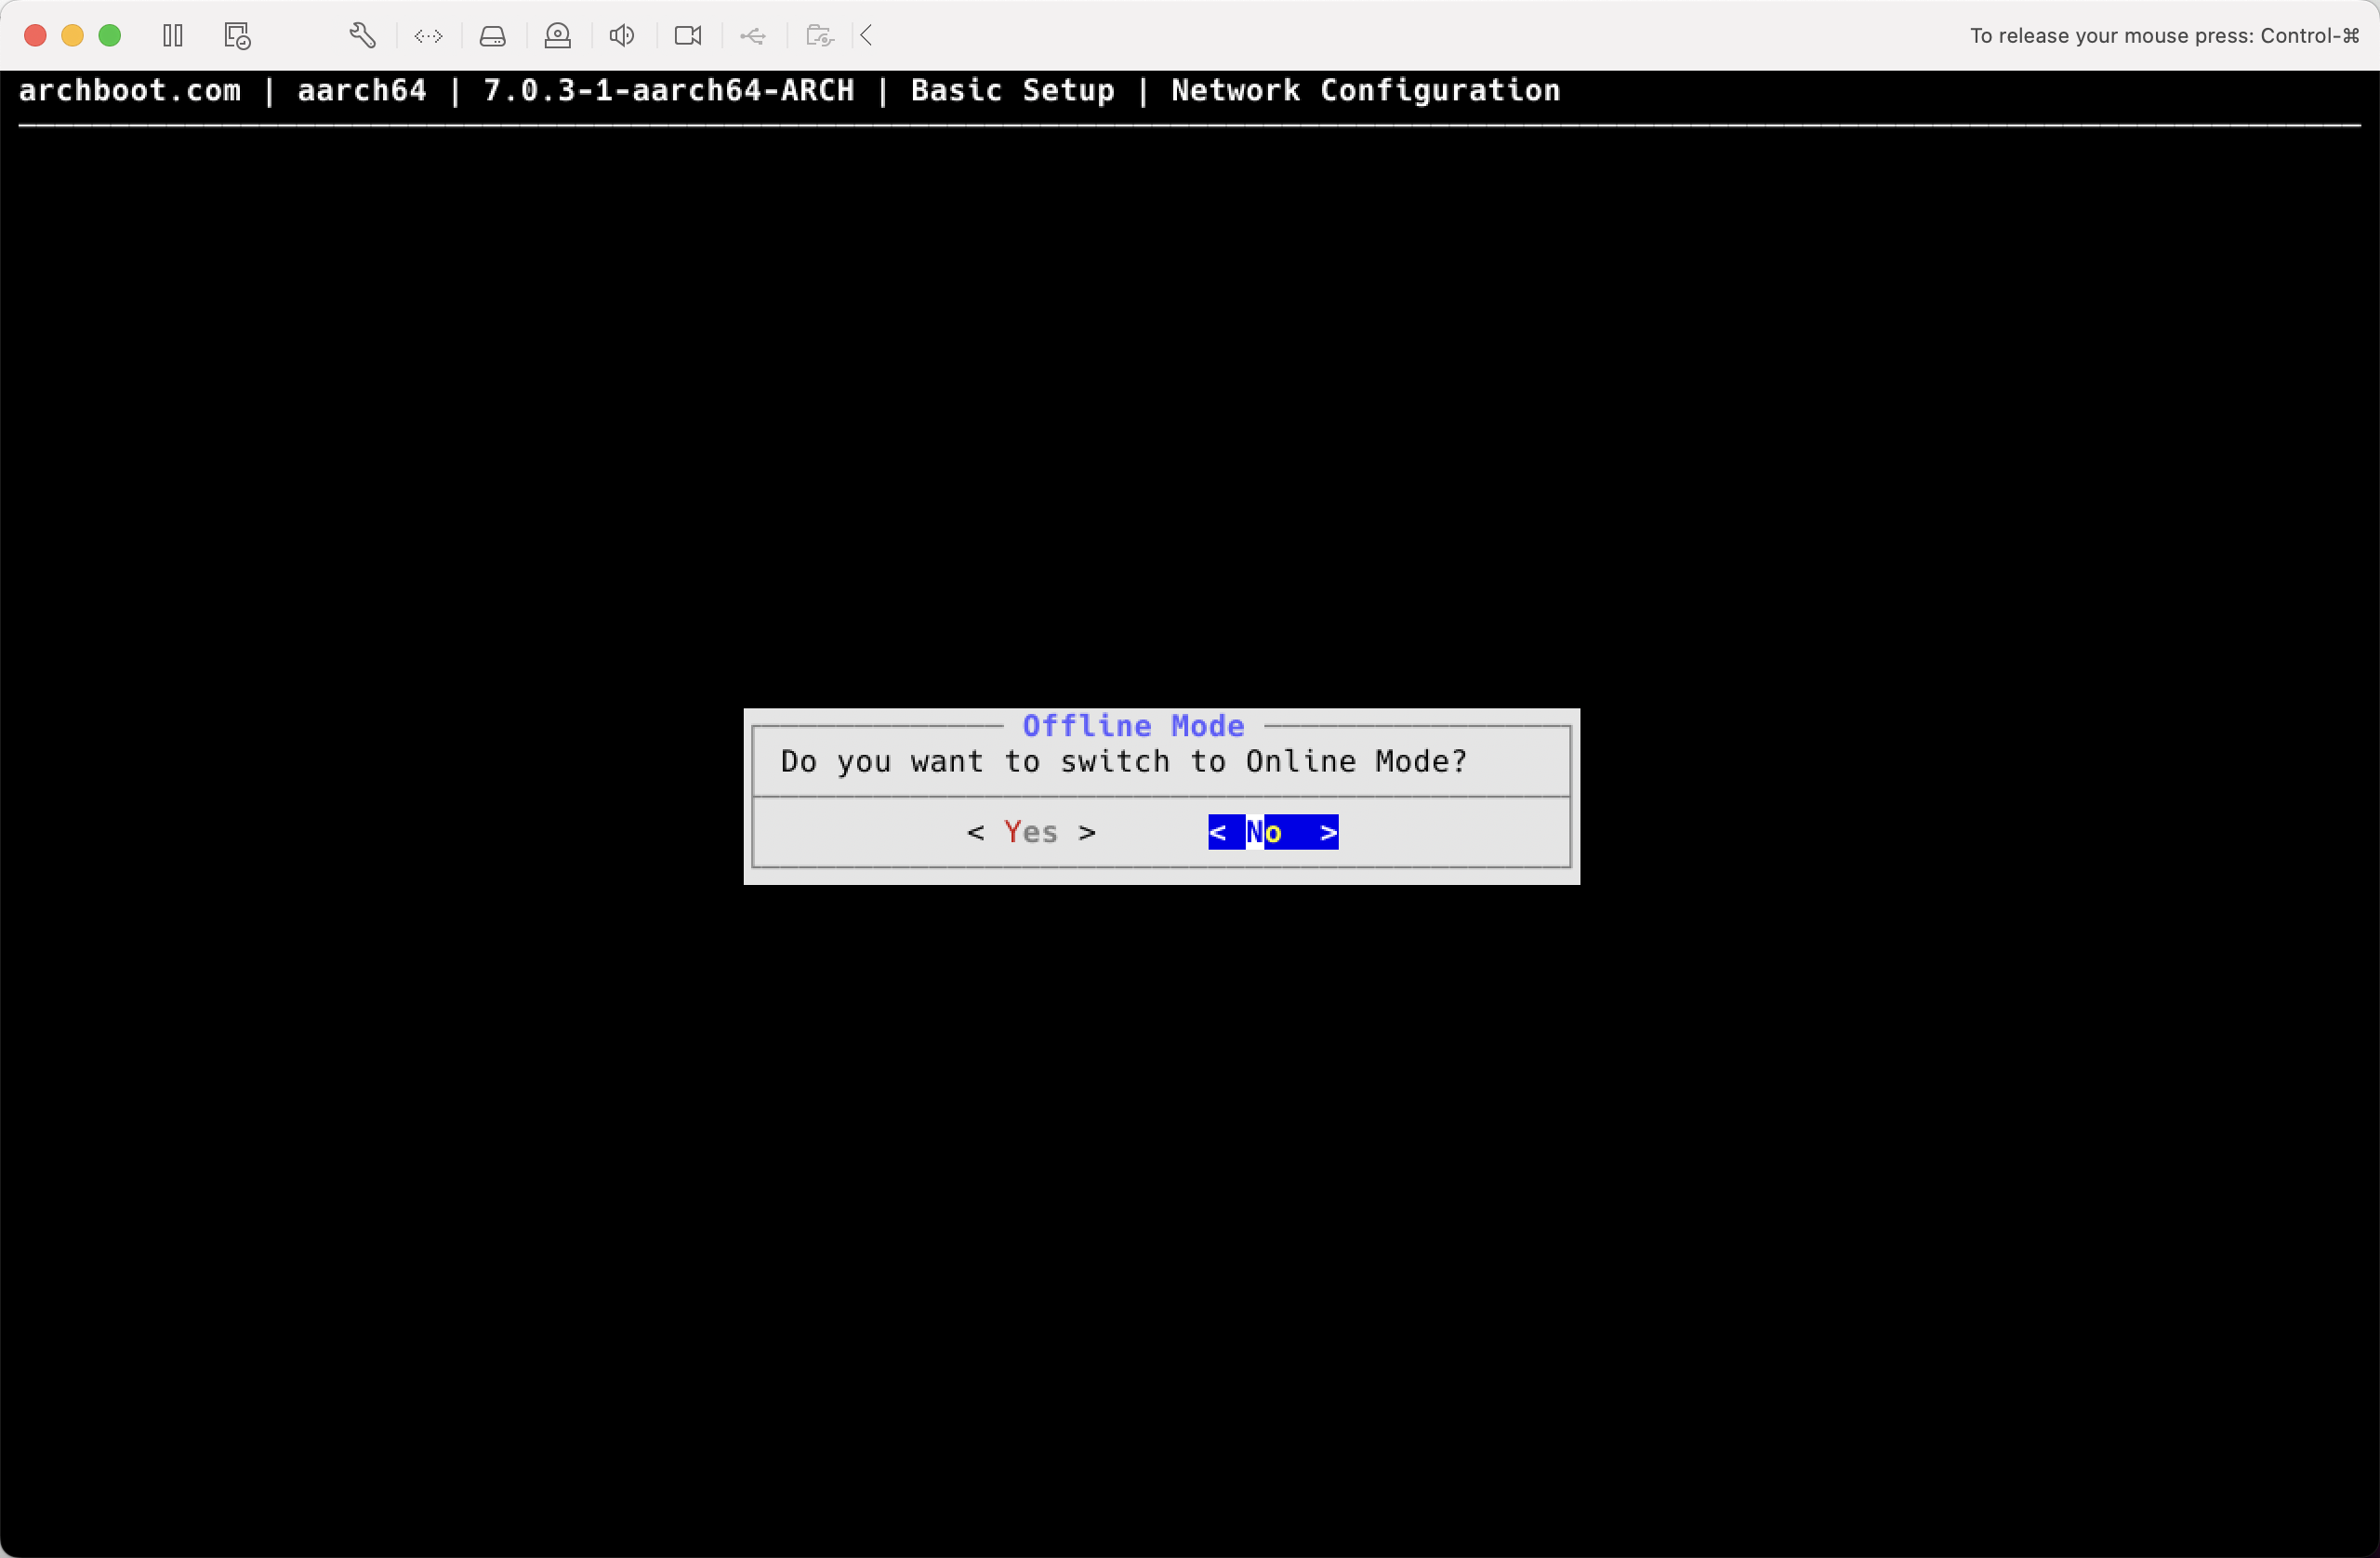This screenshot has width=2380, height=1558.
Task: Close the VM window with red button
Action: click(35, 36)
